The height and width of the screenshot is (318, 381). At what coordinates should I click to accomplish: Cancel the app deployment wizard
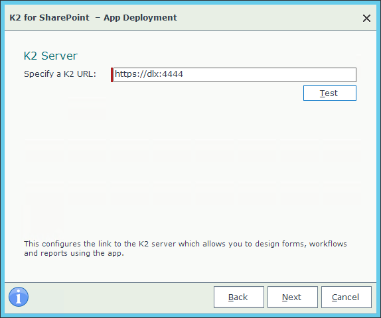346,297
